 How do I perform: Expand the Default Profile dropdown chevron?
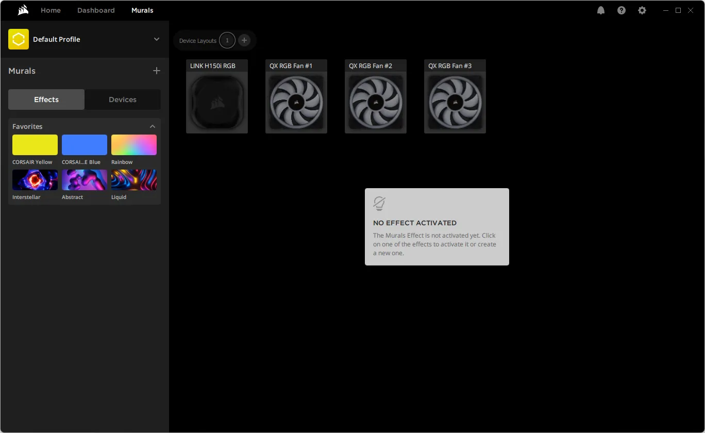[157, 39]
